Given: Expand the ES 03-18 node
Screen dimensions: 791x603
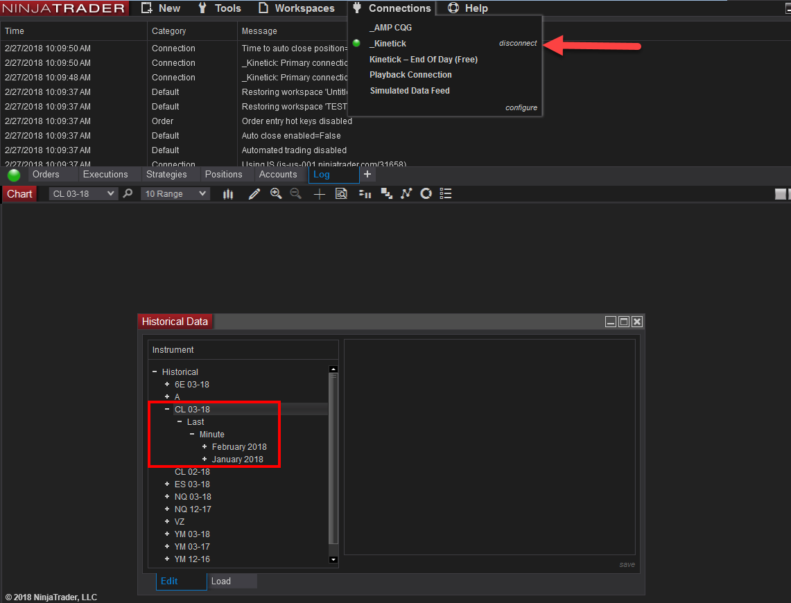Looking at the screenshot, I should (167, 484).
